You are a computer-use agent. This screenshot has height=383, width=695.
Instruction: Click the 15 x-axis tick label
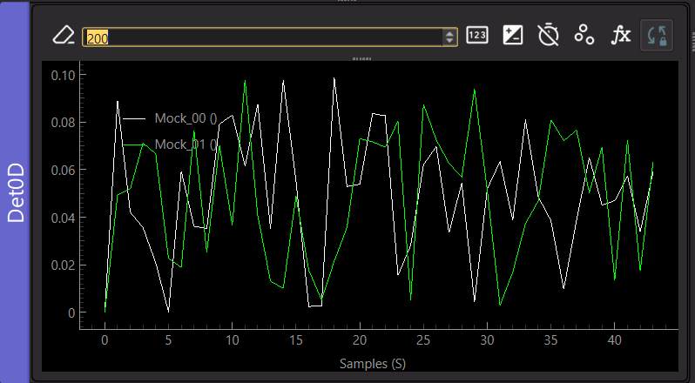296,341
